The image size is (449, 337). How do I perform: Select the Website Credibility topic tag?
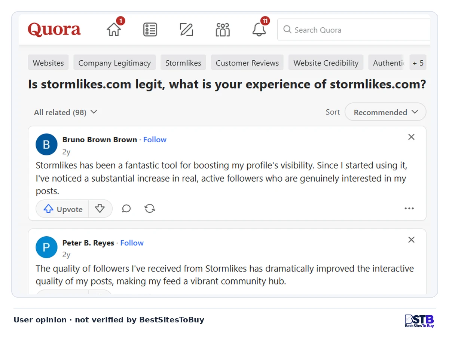(326, 63)
